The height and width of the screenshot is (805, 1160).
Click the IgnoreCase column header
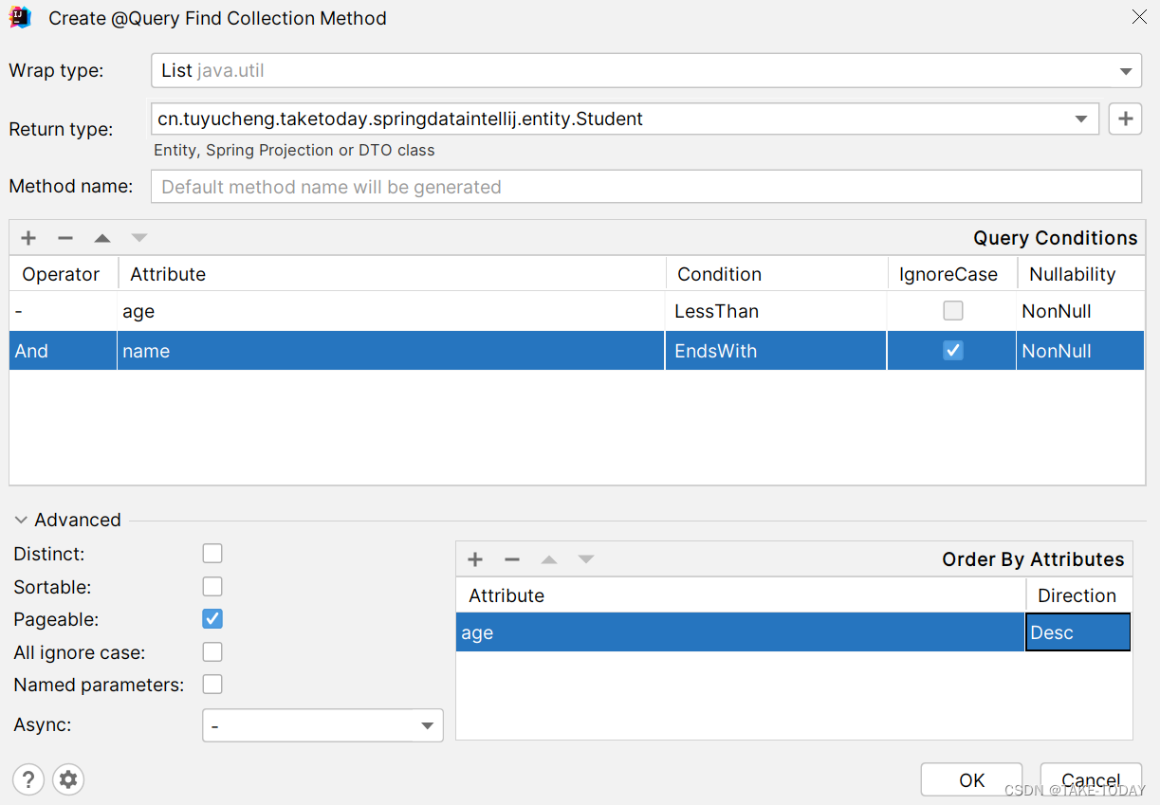(x=952, y=274)
